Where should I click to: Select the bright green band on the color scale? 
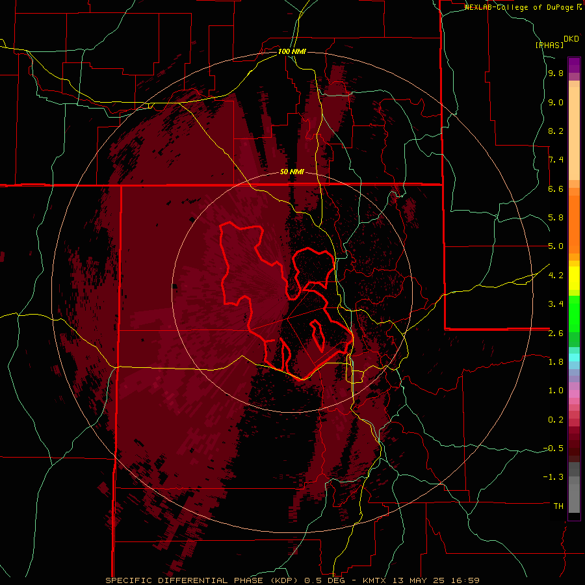coord(574,314)
